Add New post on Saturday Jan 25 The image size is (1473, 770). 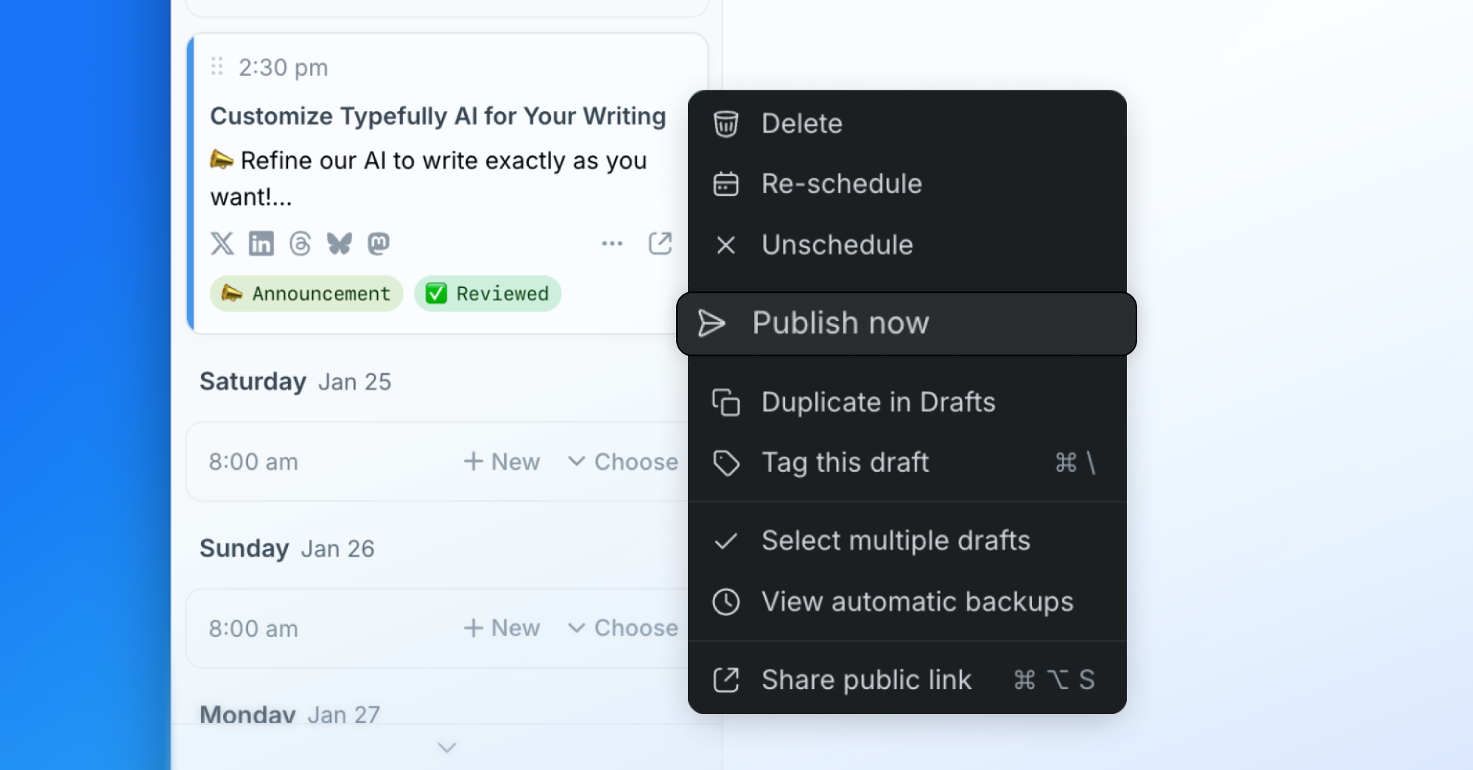click(x=502, y=462)
